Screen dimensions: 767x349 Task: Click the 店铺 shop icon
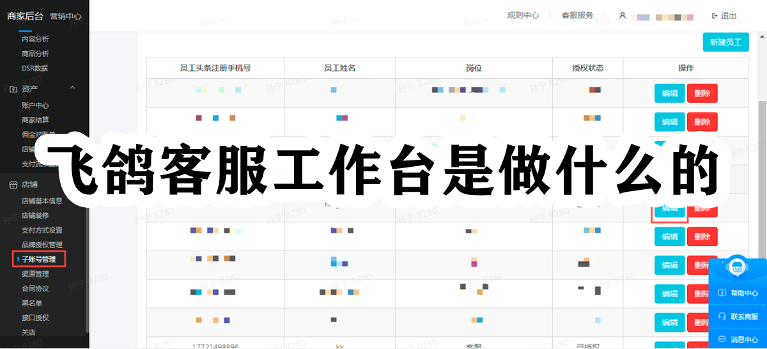click(x=12, y=185)
